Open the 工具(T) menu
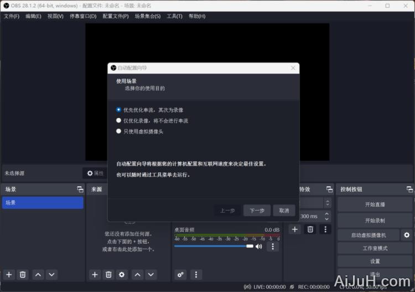The height and width of the screenshot is (292, 415). click(x=174, y=16)
